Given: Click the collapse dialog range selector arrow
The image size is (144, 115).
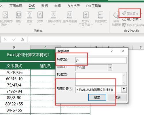Looking at the screenshot, I should click(x=124, y=89).
